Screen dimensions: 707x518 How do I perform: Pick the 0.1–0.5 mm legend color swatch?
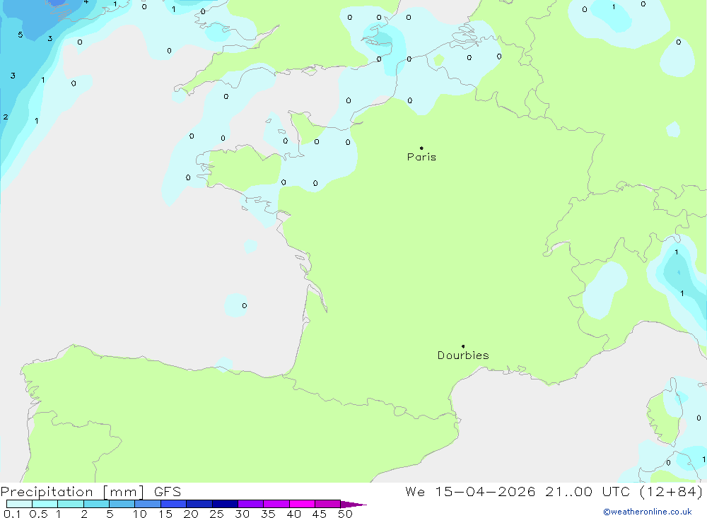19,504
